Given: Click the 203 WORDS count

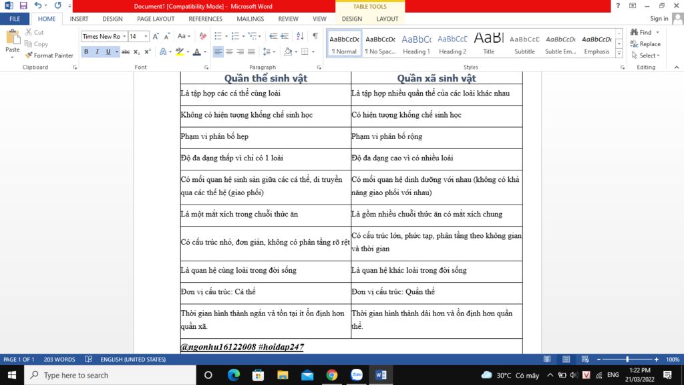Looking at the screenshot, I should point(59,359).
